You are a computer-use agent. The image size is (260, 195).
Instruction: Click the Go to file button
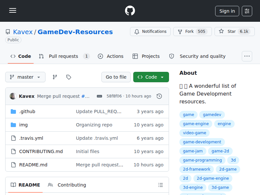click(116, 77)
